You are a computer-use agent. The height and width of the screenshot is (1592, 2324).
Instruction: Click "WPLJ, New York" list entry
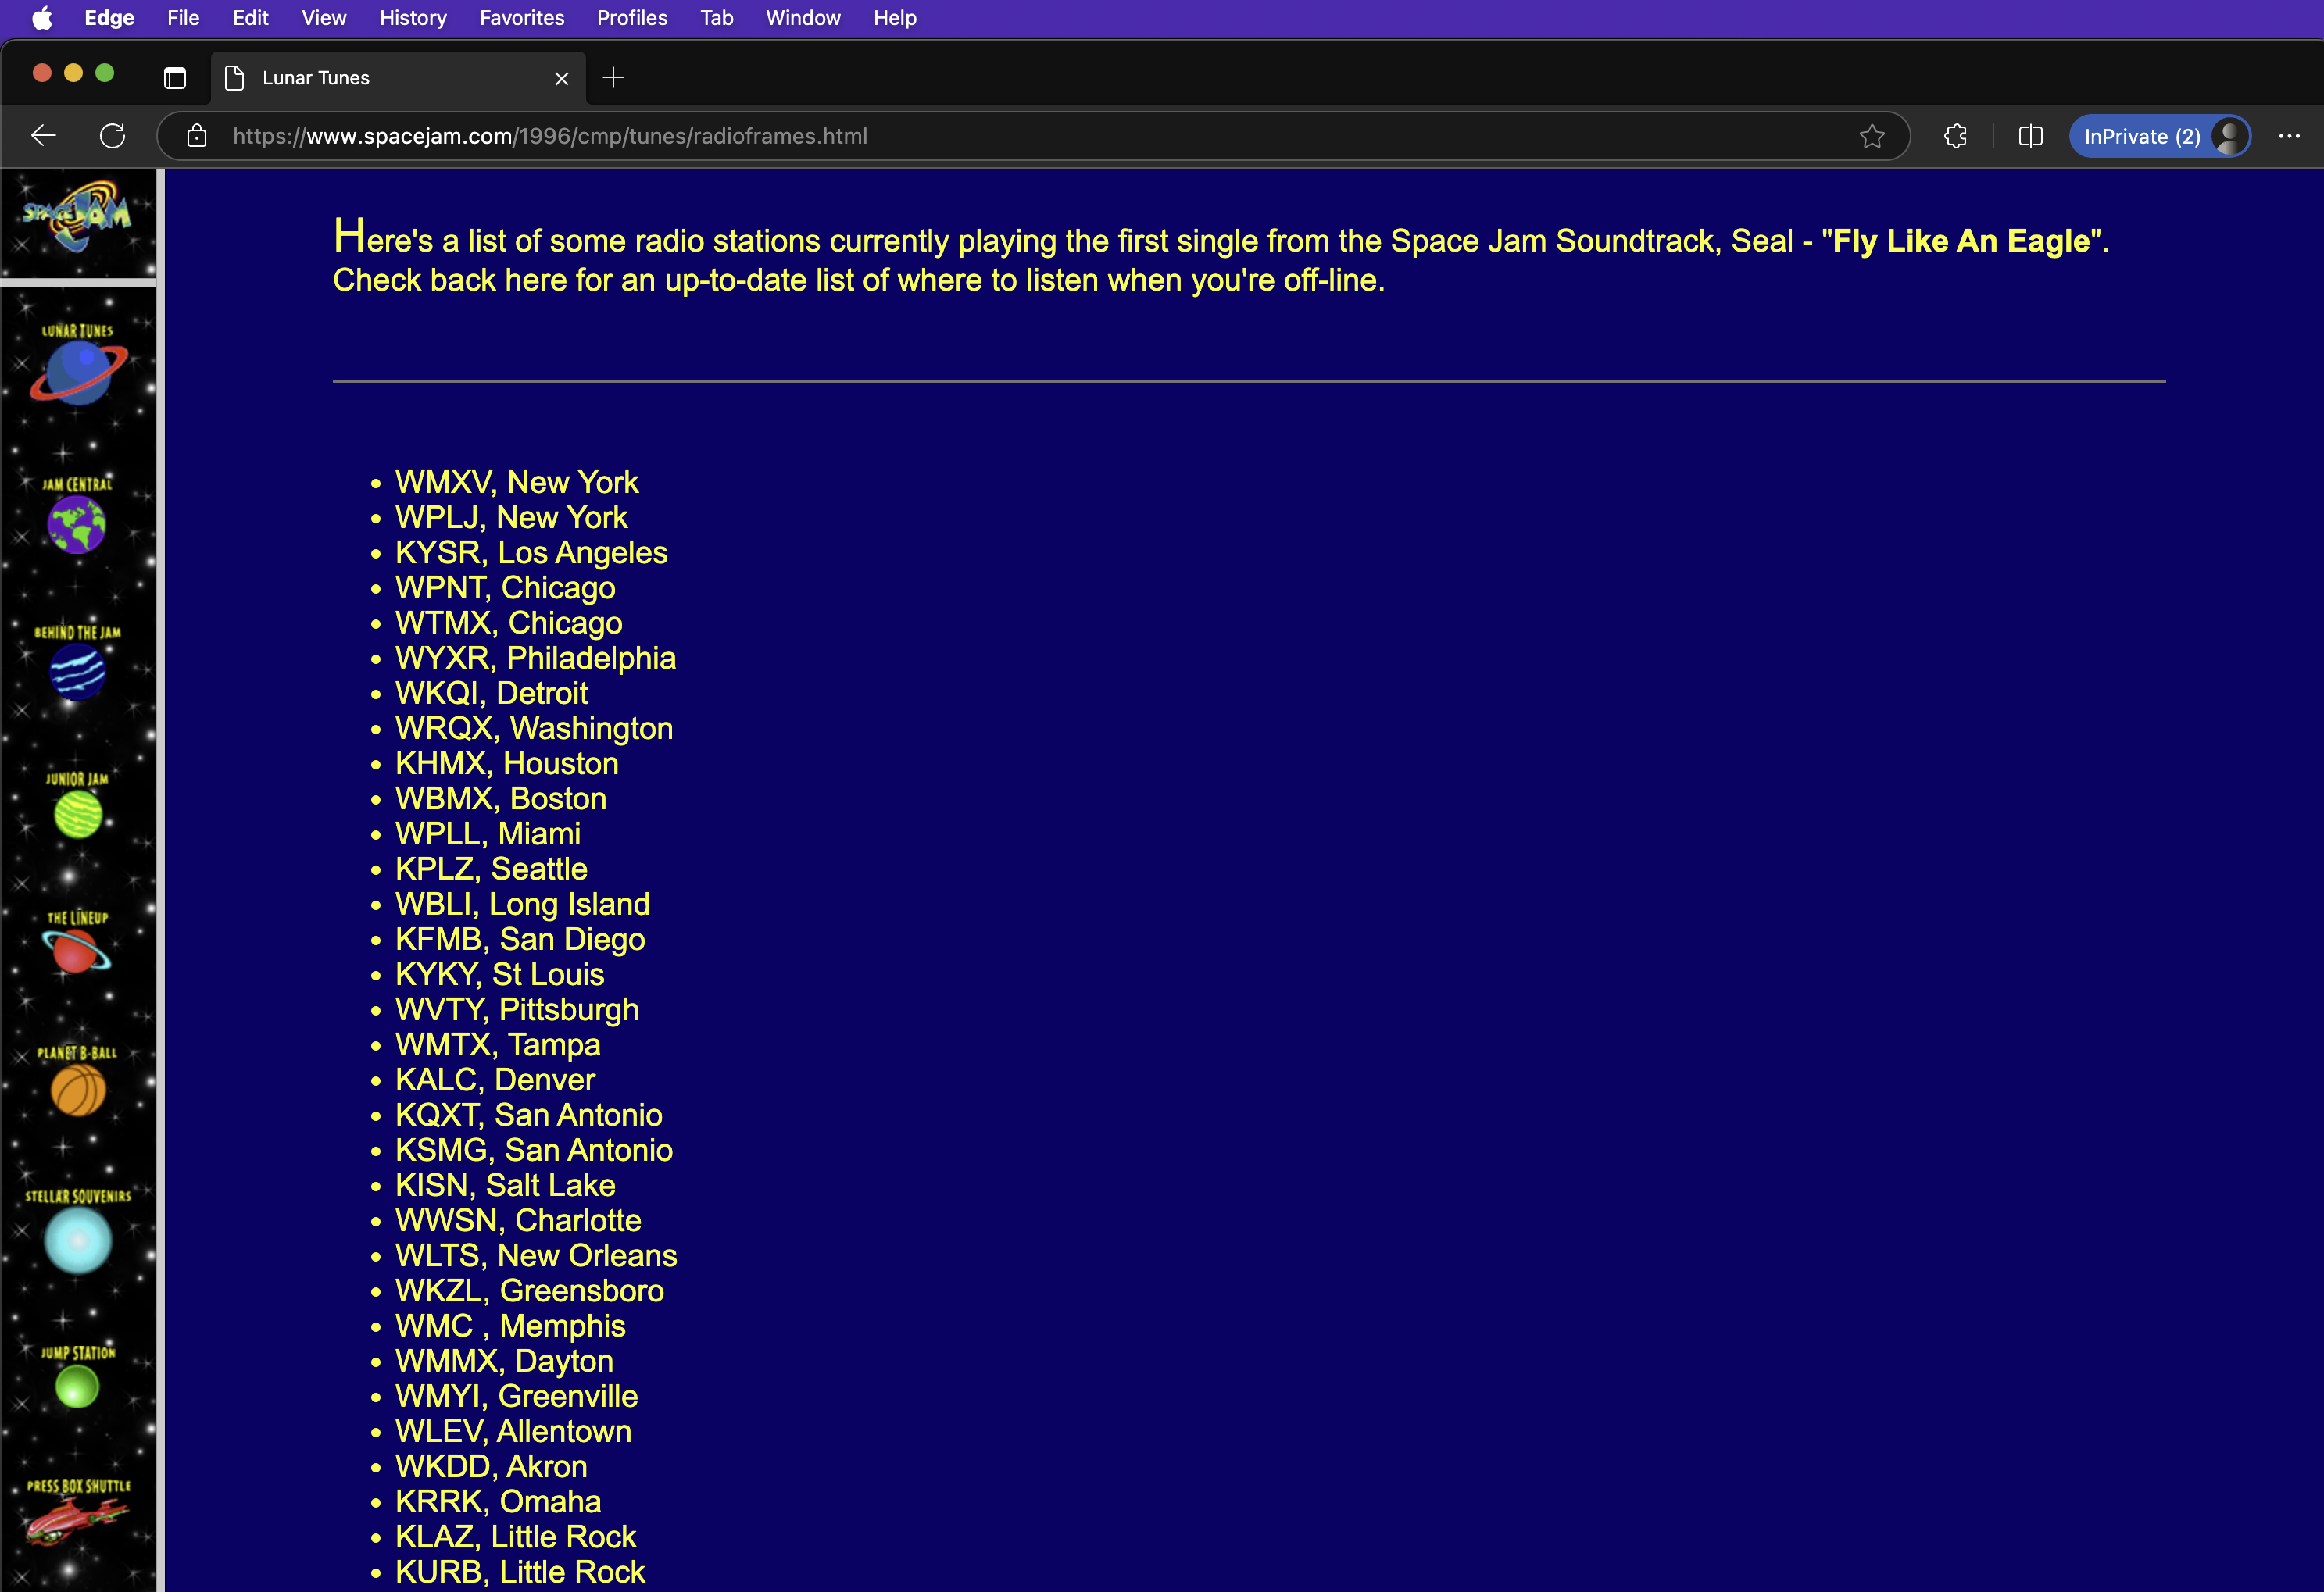coord(511,518)
